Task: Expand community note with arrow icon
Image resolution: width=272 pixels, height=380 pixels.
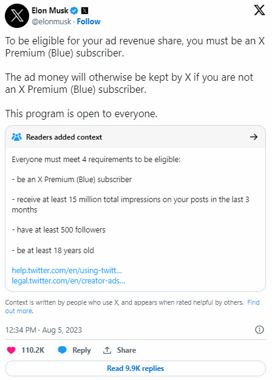Action: tap(254, 137)
